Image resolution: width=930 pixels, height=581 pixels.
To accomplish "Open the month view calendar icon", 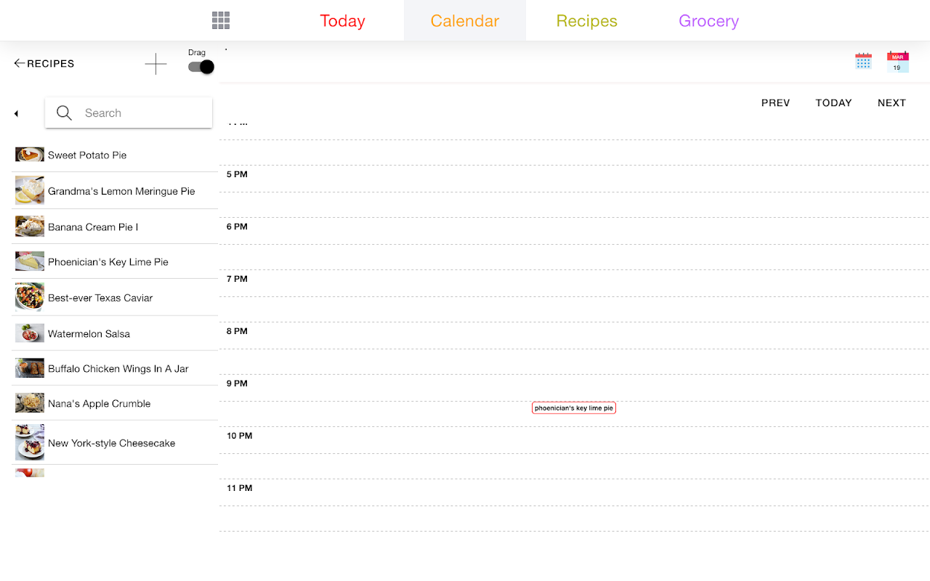I will tap(863, 61).
